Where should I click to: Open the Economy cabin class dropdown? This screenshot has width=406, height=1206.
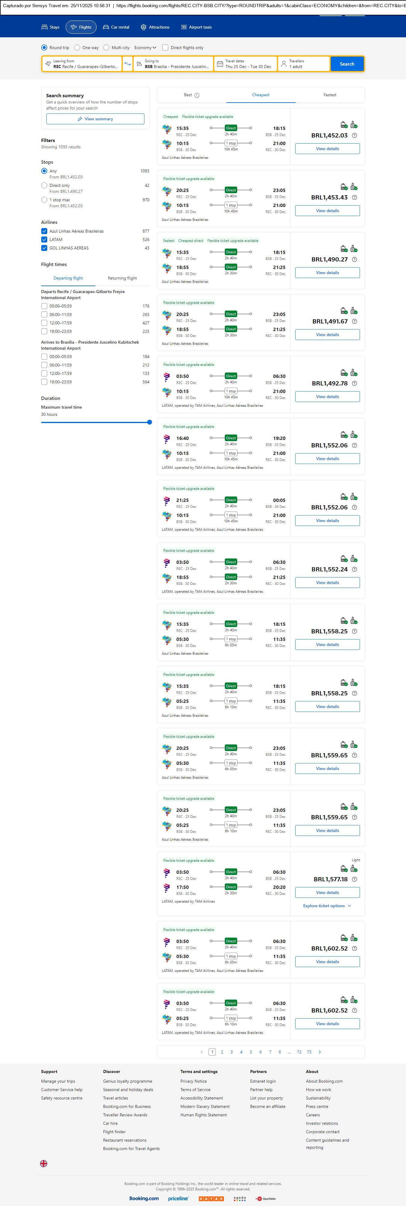pyautogui.click(x=145, y=47)
